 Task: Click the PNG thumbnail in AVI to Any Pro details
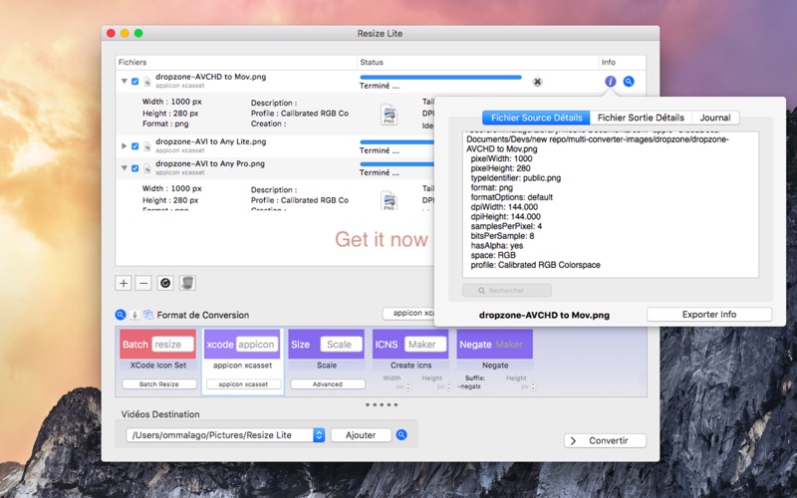pyautogui.click(x=389, y=201)
